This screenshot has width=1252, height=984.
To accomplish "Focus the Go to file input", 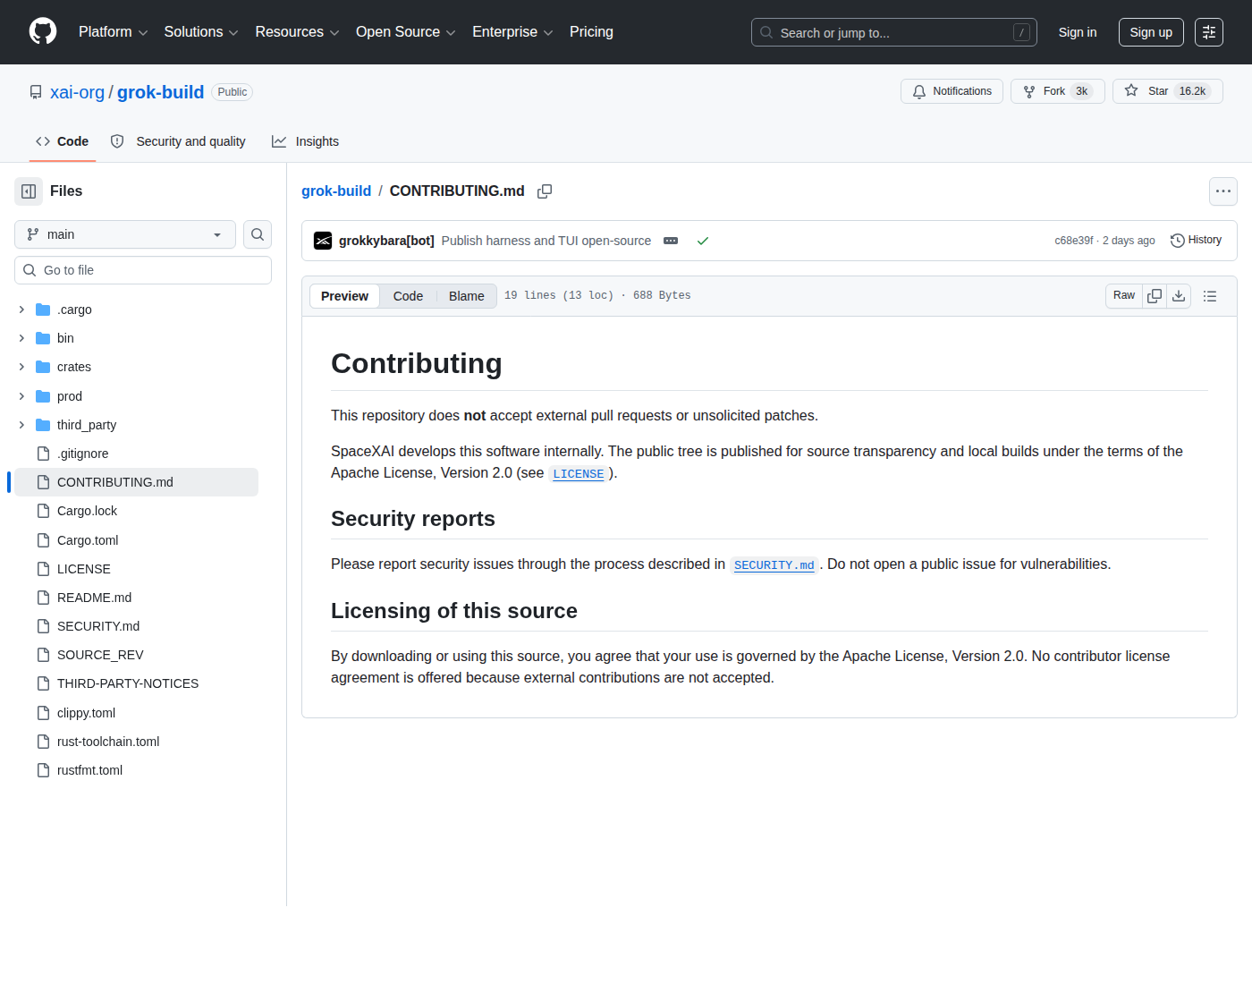I will (143, 270).
